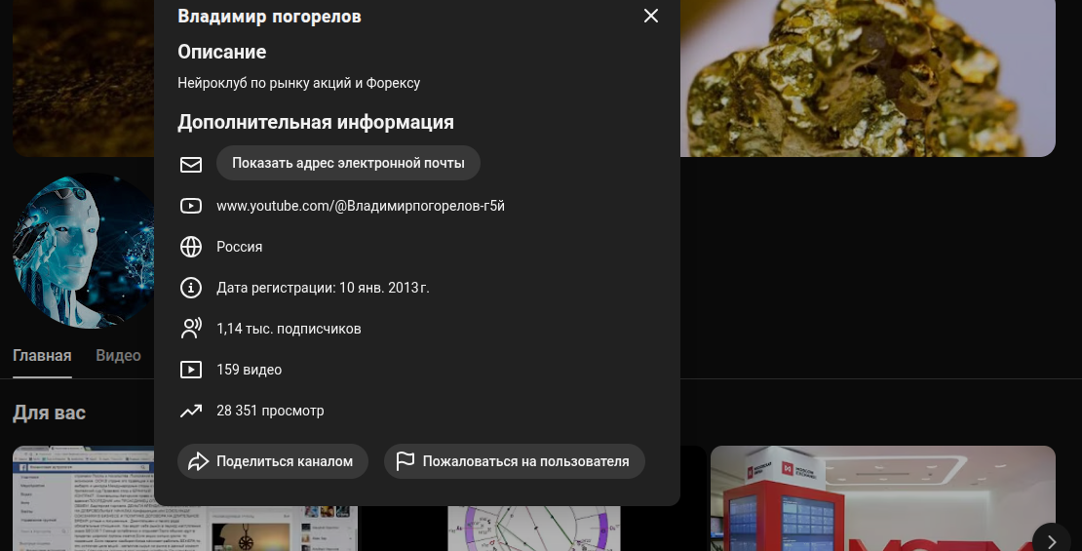Click the 'Описание' heading
Screen dimensions: 1082x551
pyautogui.click(x=221, y=52)
